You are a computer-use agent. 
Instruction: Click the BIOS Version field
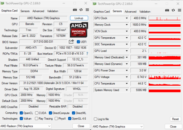43,42
